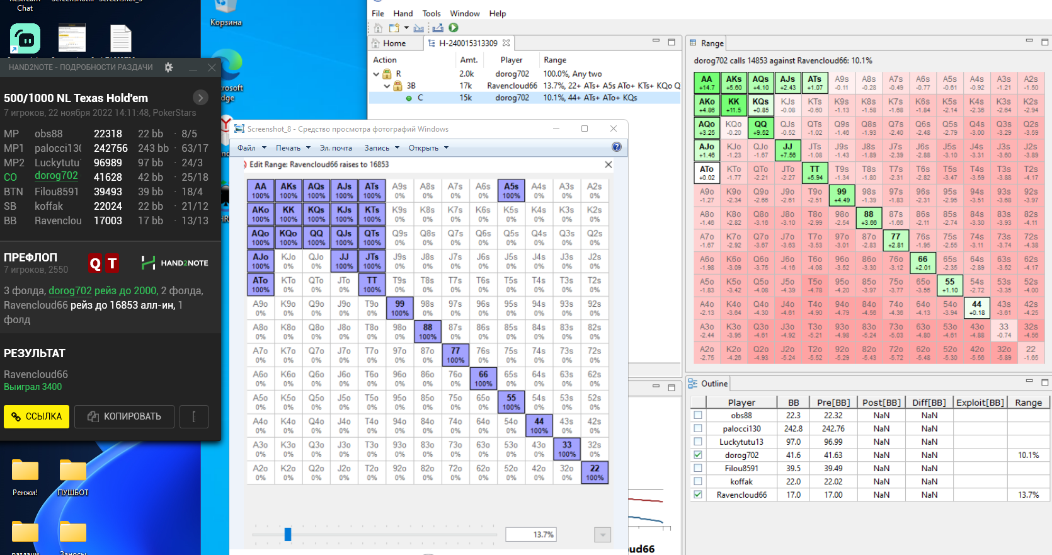Select the Outline panel tab

pyautogui.click(x=708, y=384)
